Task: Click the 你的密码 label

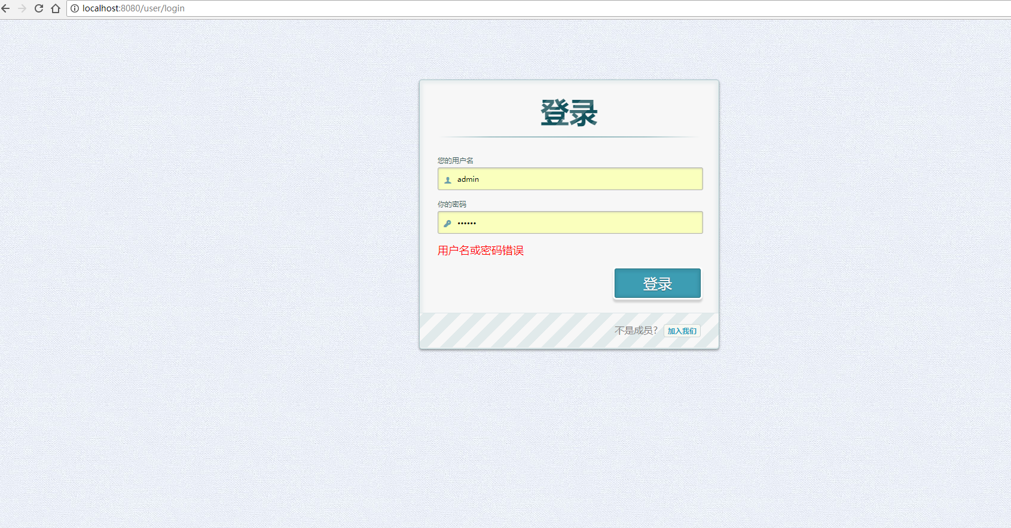Action: (x=451, y=204)
